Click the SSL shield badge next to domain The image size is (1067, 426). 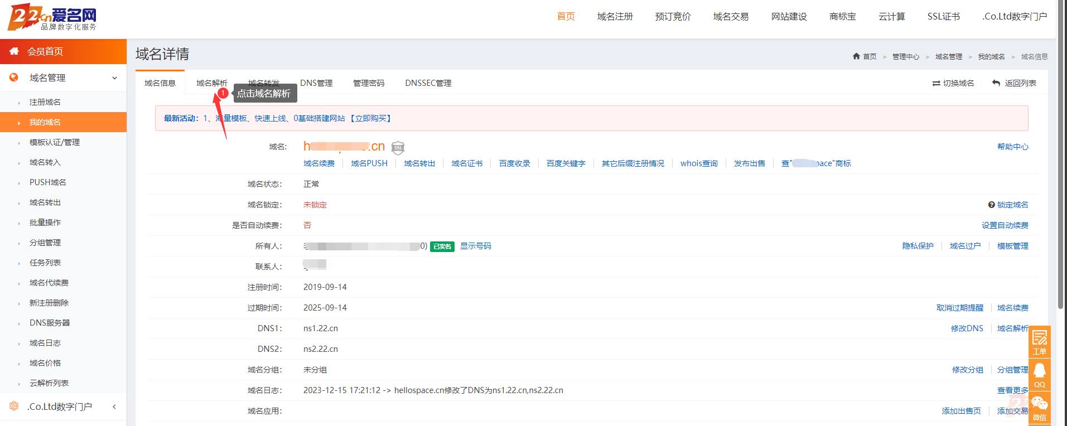(398, 148)
